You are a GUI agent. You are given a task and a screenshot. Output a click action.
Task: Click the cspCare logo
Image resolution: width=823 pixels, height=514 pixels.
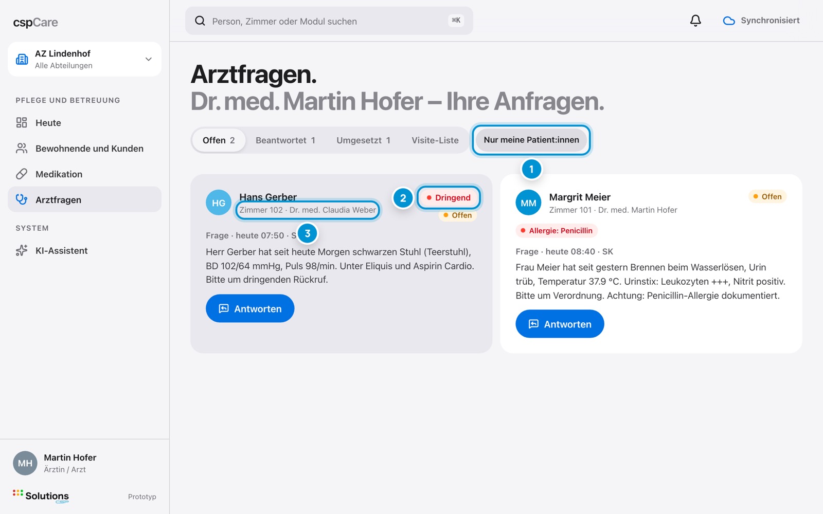35,22
